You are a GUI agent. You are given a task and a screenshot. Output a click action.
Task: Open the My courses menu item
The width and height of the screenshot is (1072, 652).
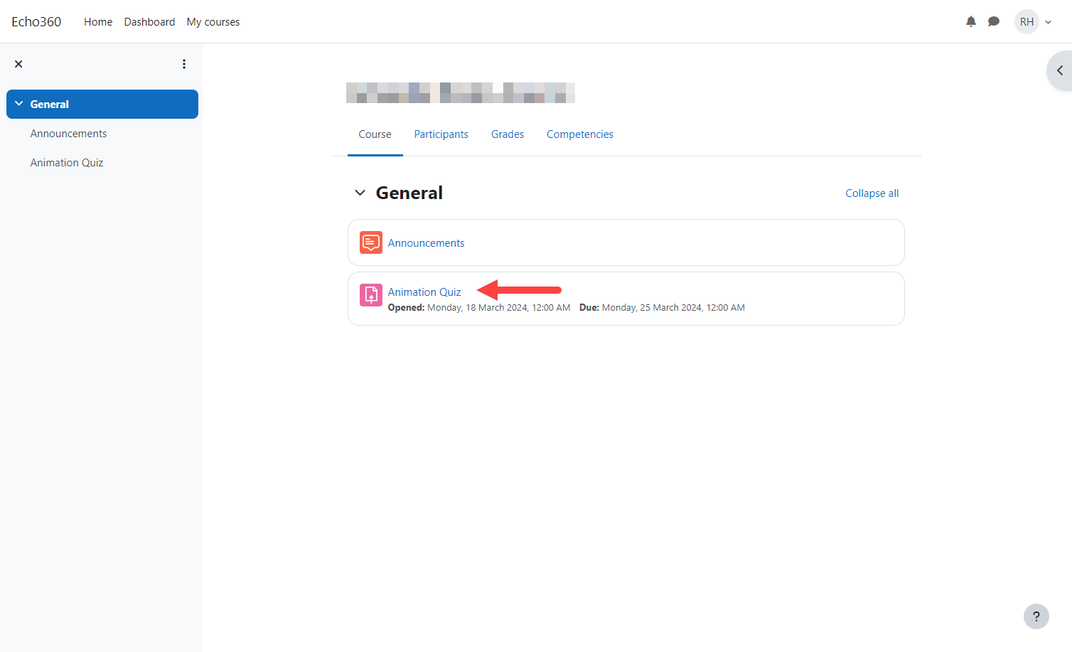[x=213, y=22]
